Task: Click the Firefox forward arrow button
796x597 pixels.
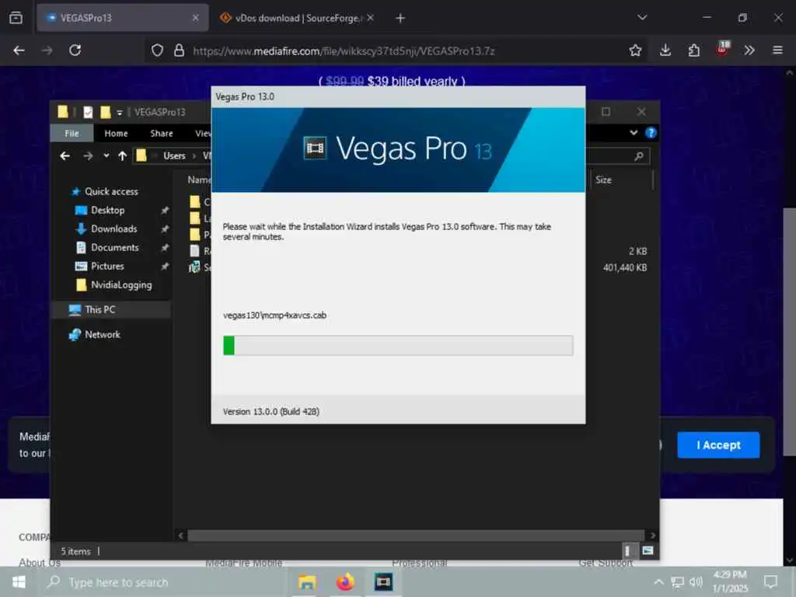Action: pyautogui.click(x=47, y=51)
